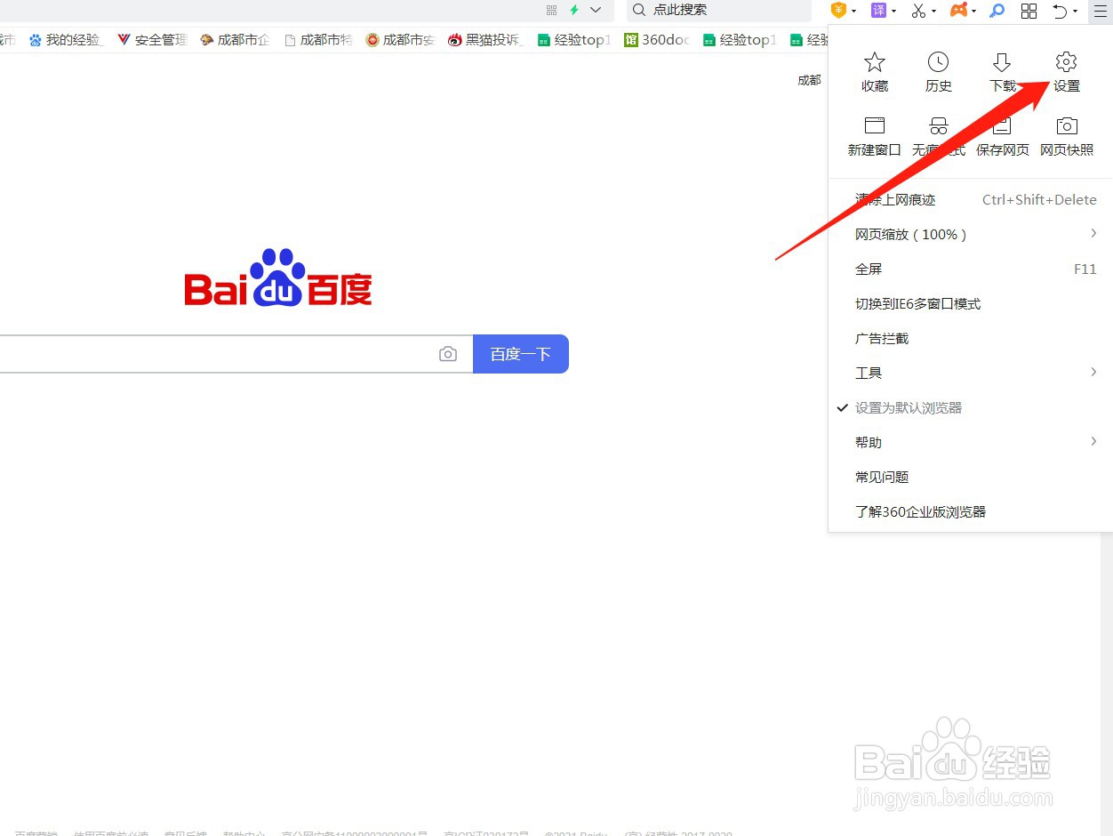The height and width of the screenshot is (836, 1113).
Task: Launch the scissors screenshot tool
Action: 917,11
